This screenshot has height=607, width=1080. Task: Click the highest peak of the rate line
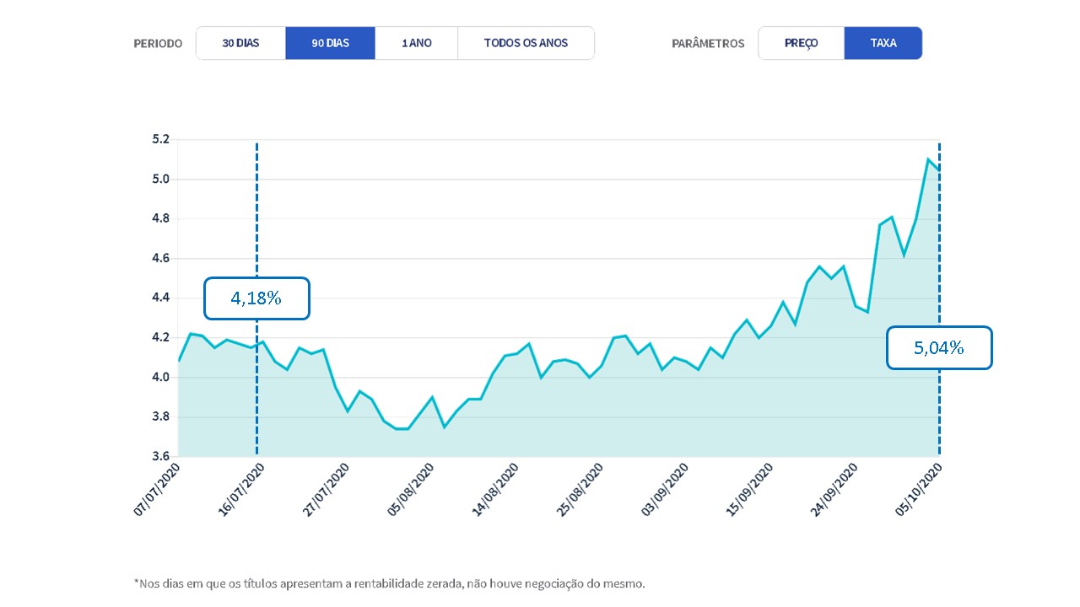928,158
